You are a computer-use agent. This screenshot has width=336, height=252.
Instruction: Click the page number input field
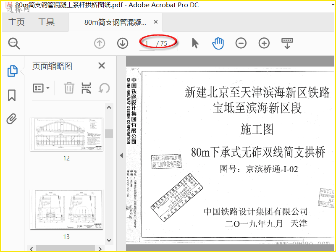click(x=147, y=44)
